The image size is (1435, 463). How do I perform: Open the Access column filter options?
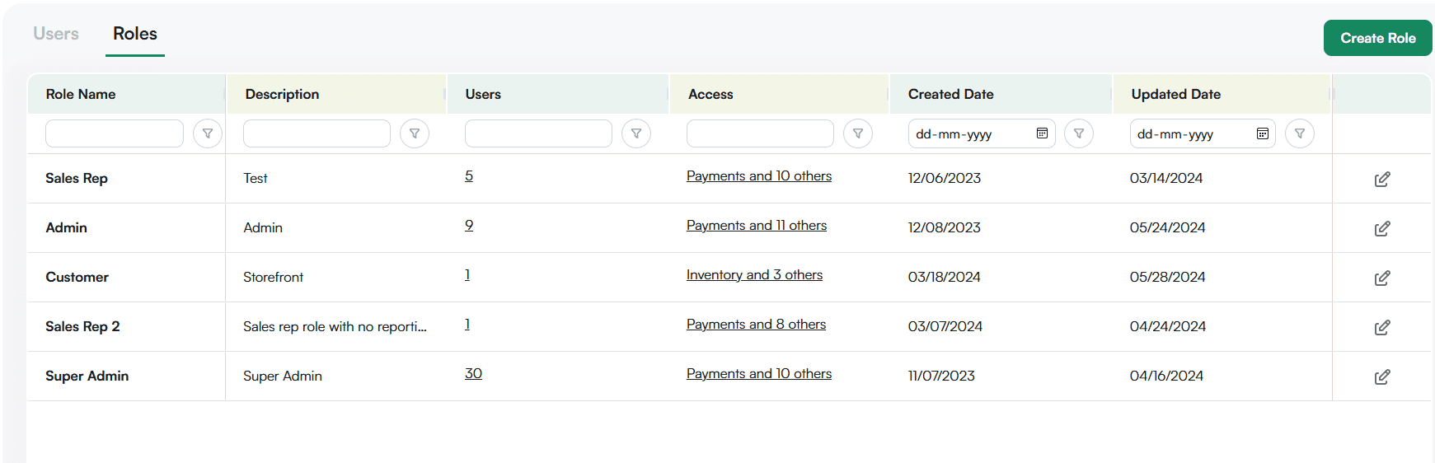click(x=858, y=133)
